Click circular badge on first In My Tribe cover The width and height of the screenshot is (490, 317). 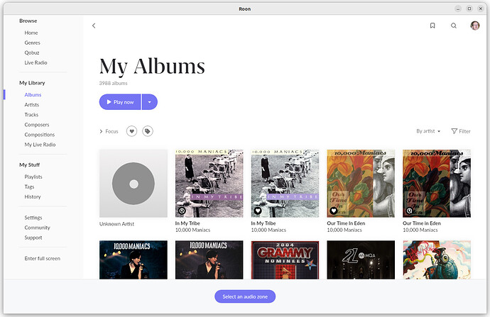point(182,211)
